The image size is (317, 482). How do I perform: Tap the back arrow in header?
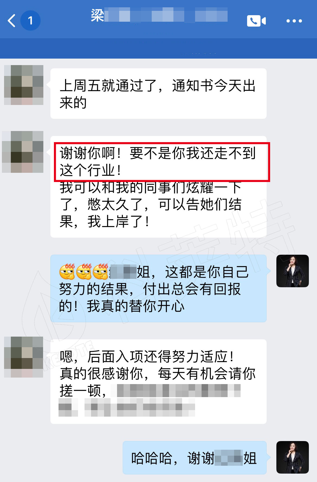point(11,21)
